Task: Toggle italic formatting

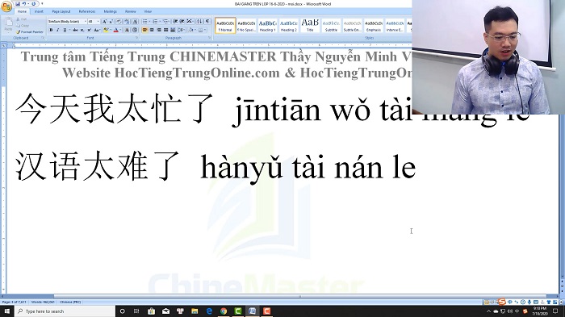Action: coord(58,30)
